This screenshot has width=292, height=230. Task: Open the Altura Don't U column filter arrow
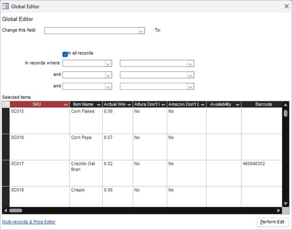(163, 105)
